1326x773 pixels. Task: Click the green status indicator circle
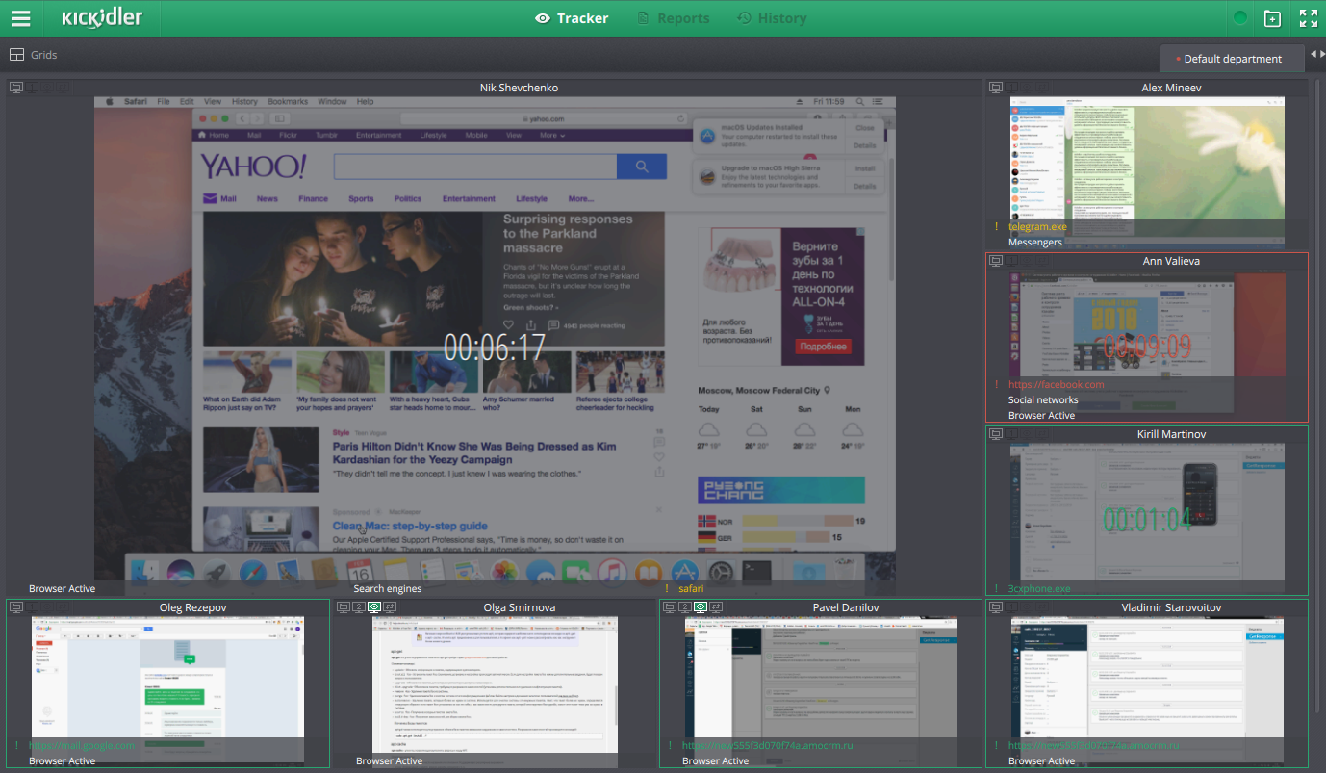coord(1240,18)
